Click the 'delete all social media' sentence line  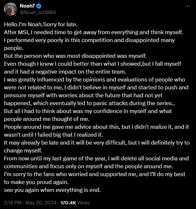click(96, 158)
